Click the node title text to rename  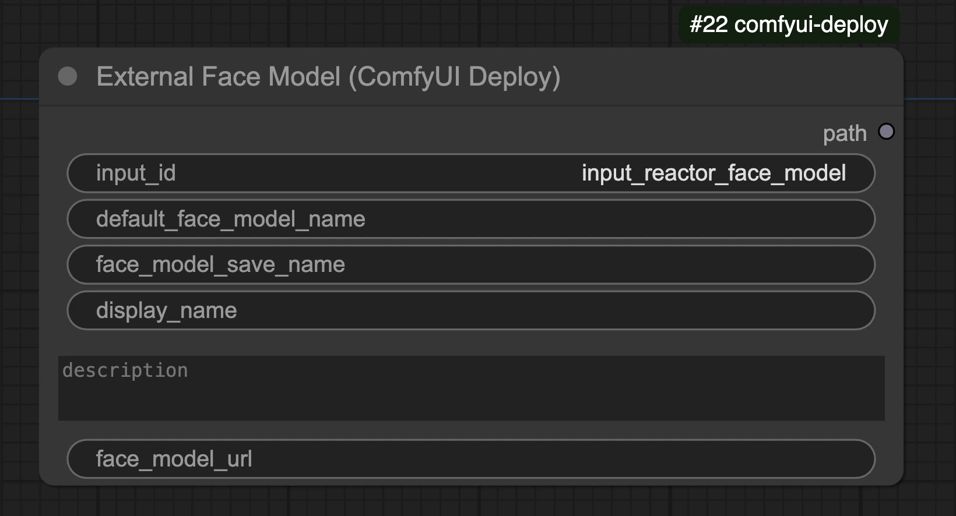click(329, 76)
